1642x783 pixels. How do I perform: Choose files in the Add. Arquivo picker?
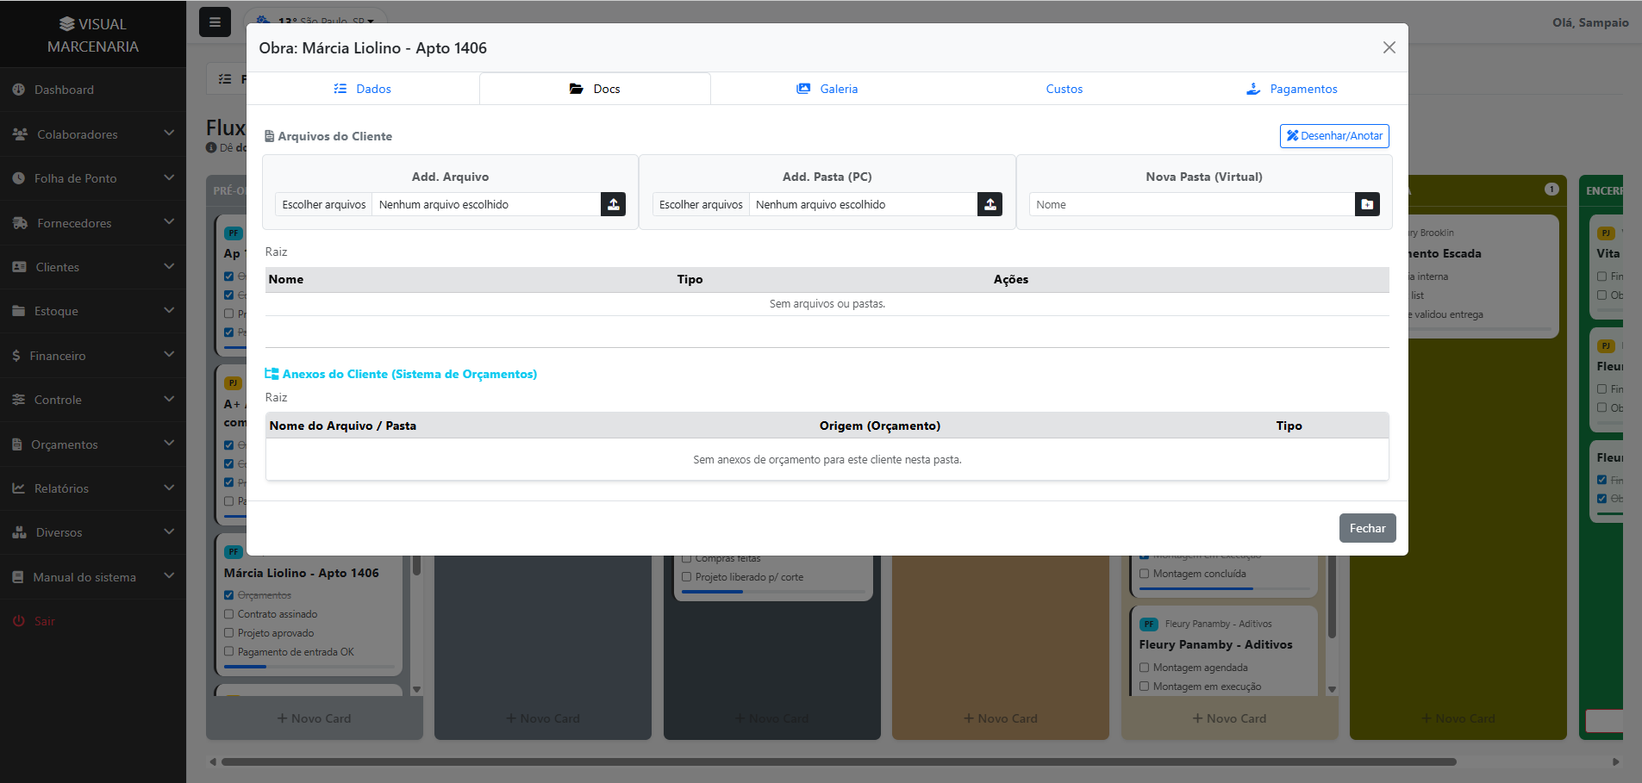pos(324,204)
